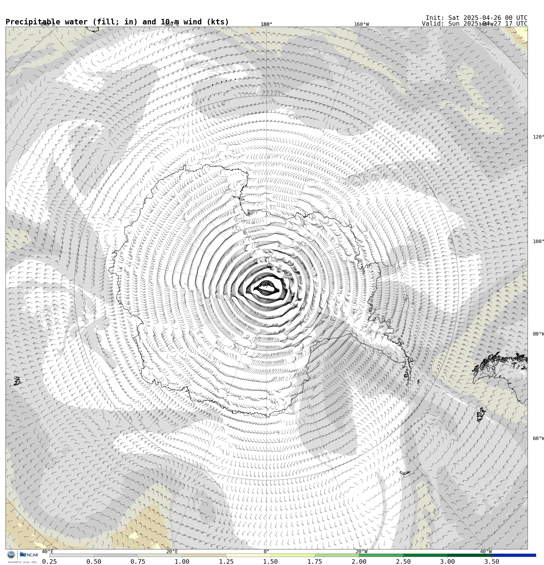Image resolution: width=544 pixels, height=565 pixels.
Task: Click the 1.50 colorbar tick label
Action: [270, 561]
